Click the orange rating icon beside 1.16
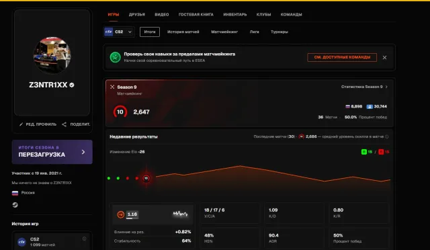 [x=121, y=214]
